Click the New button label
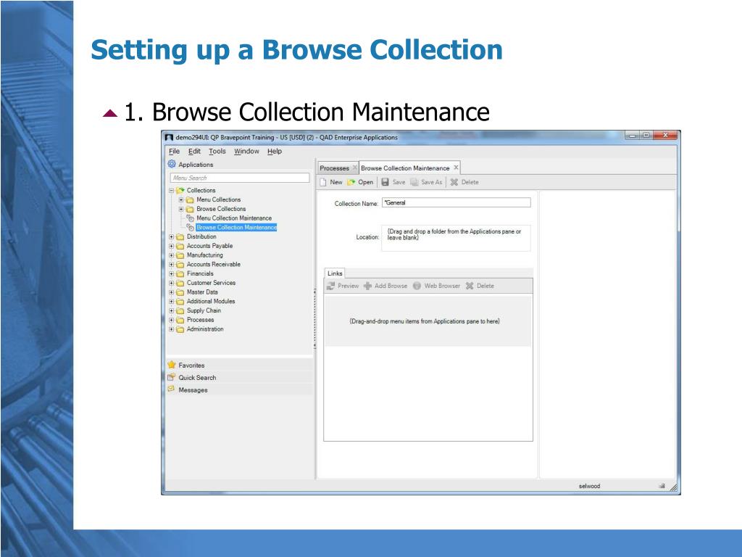This screenshot has width=742, height=557. (336, 182)
